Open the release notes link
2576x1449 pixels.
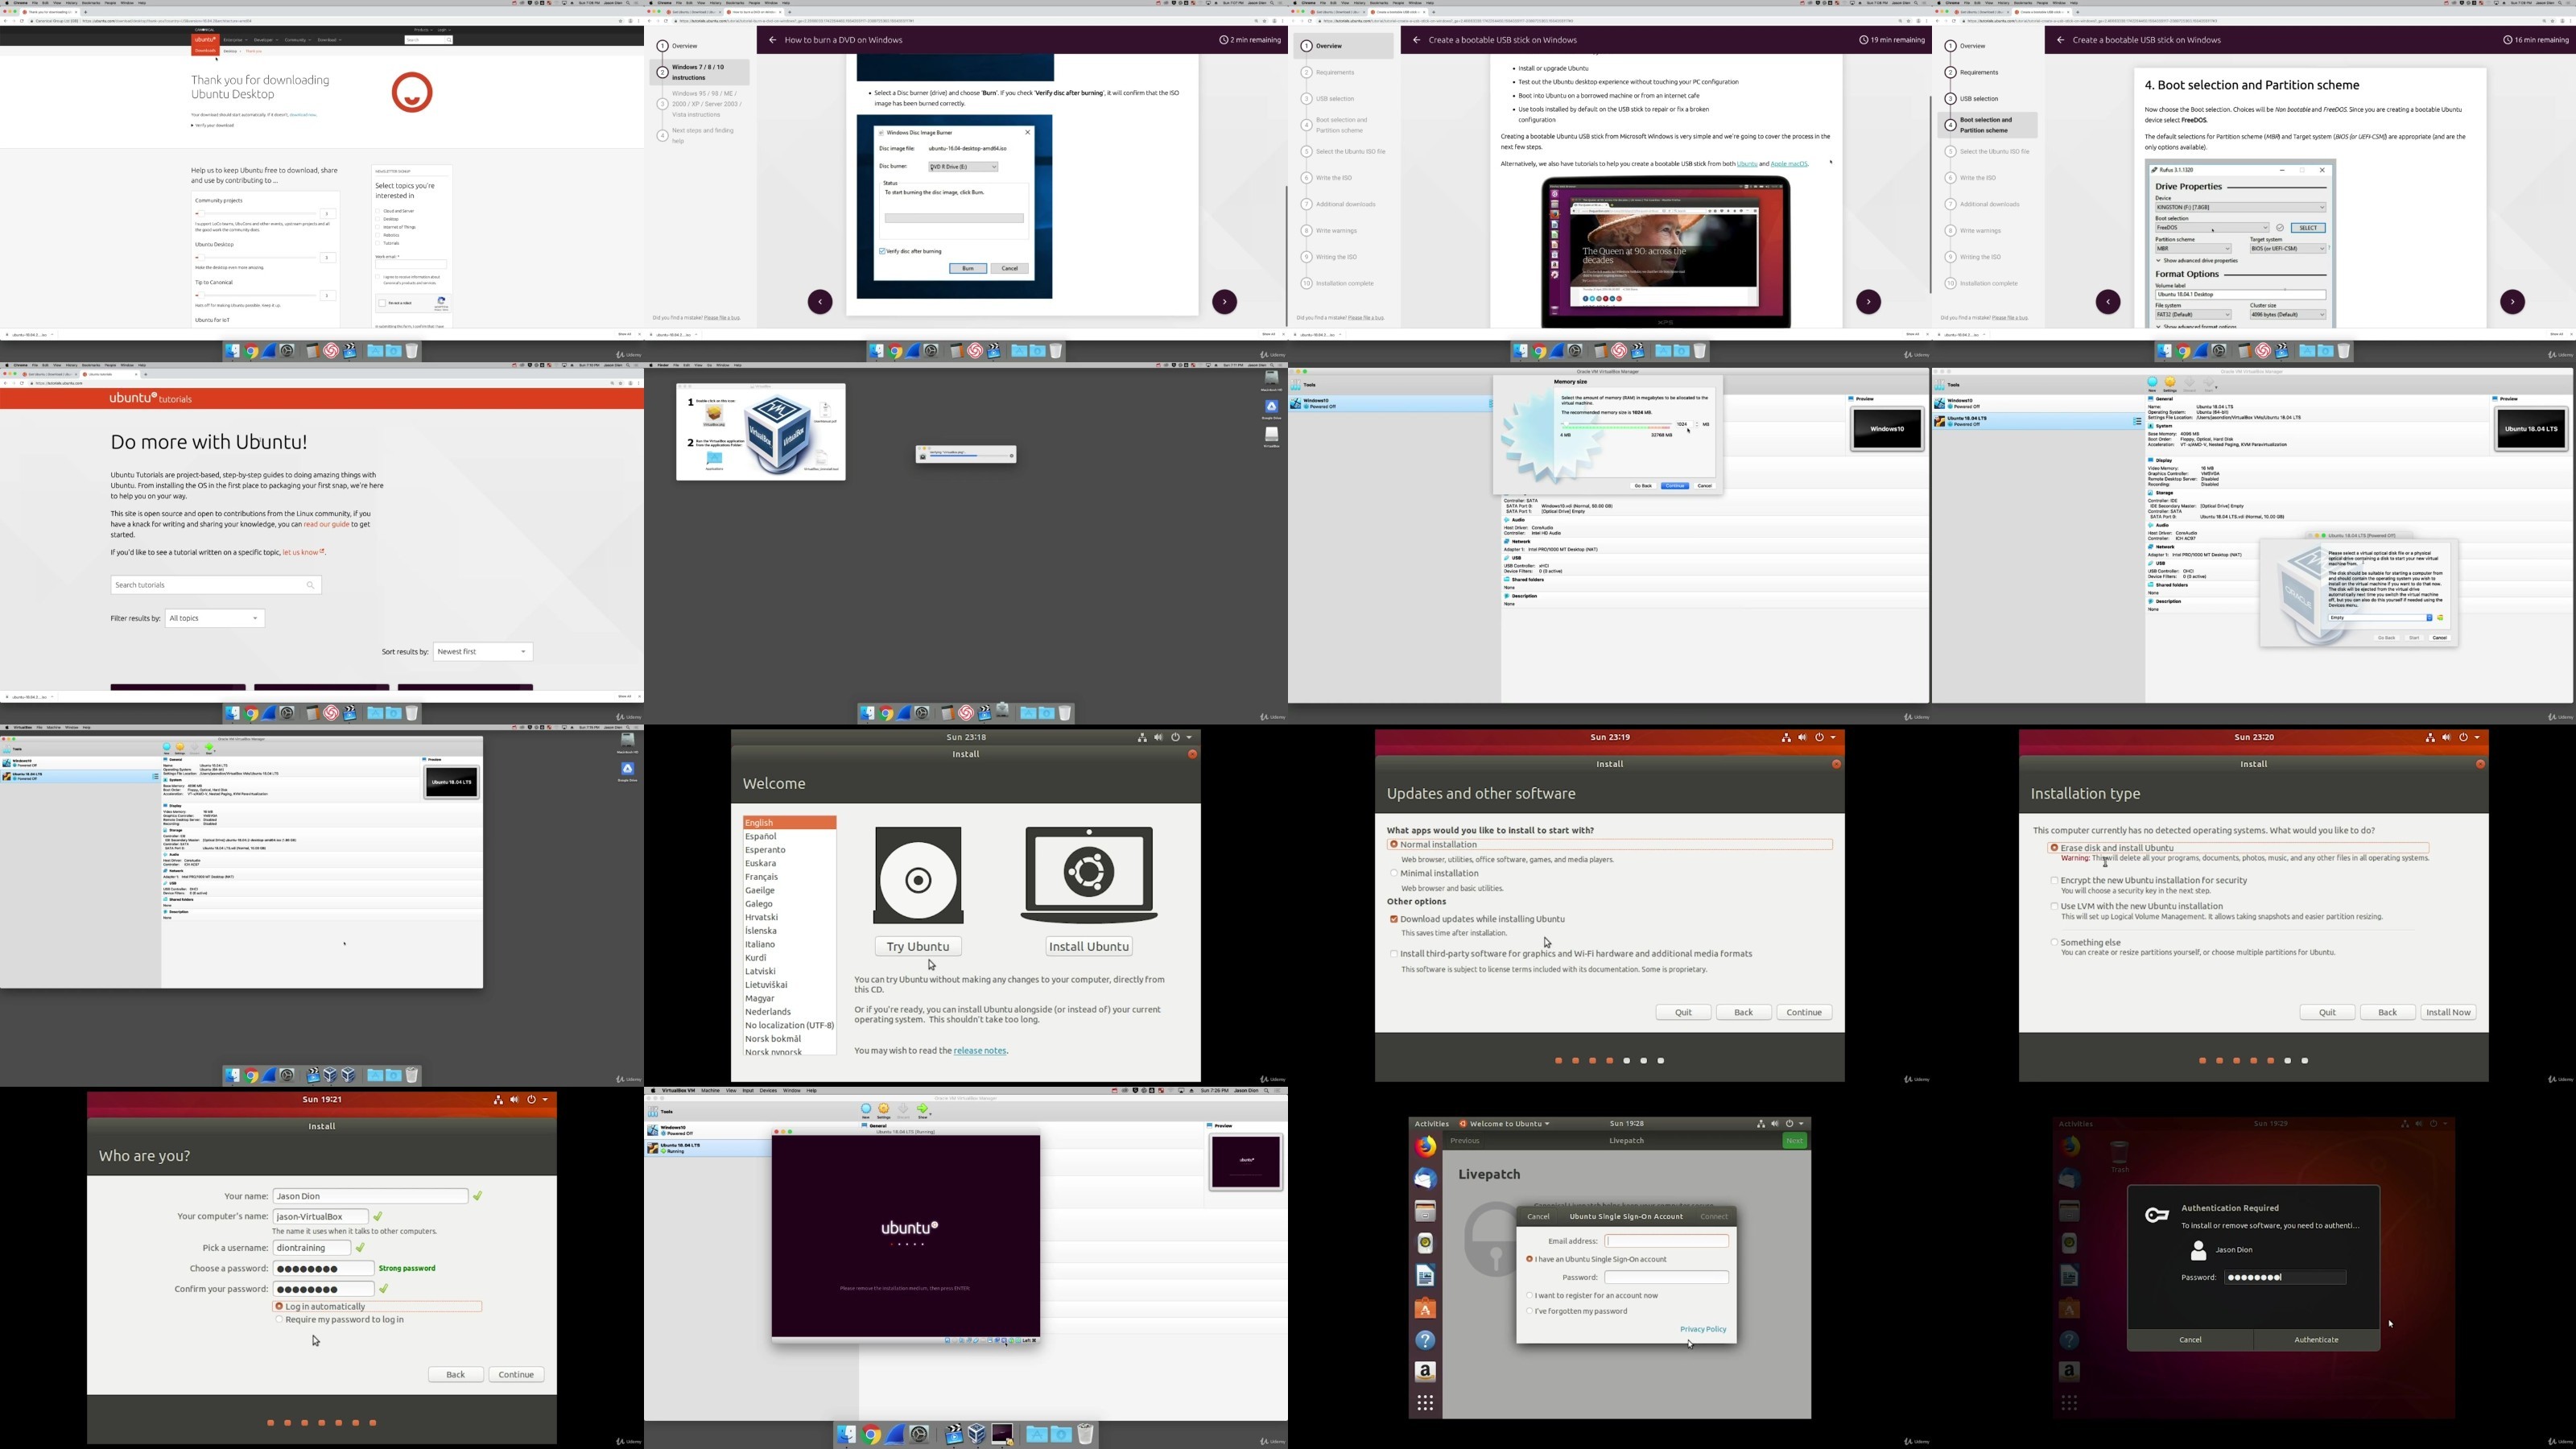[980, 1051]
